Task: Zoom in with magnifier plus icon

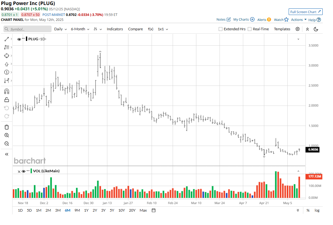Action: point(7,135)
